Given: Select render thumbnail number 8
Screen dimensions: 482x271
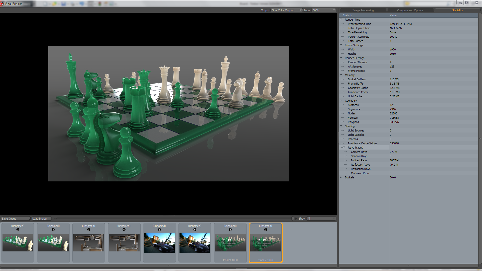Looking at the screenshot, I should (230, 243).
